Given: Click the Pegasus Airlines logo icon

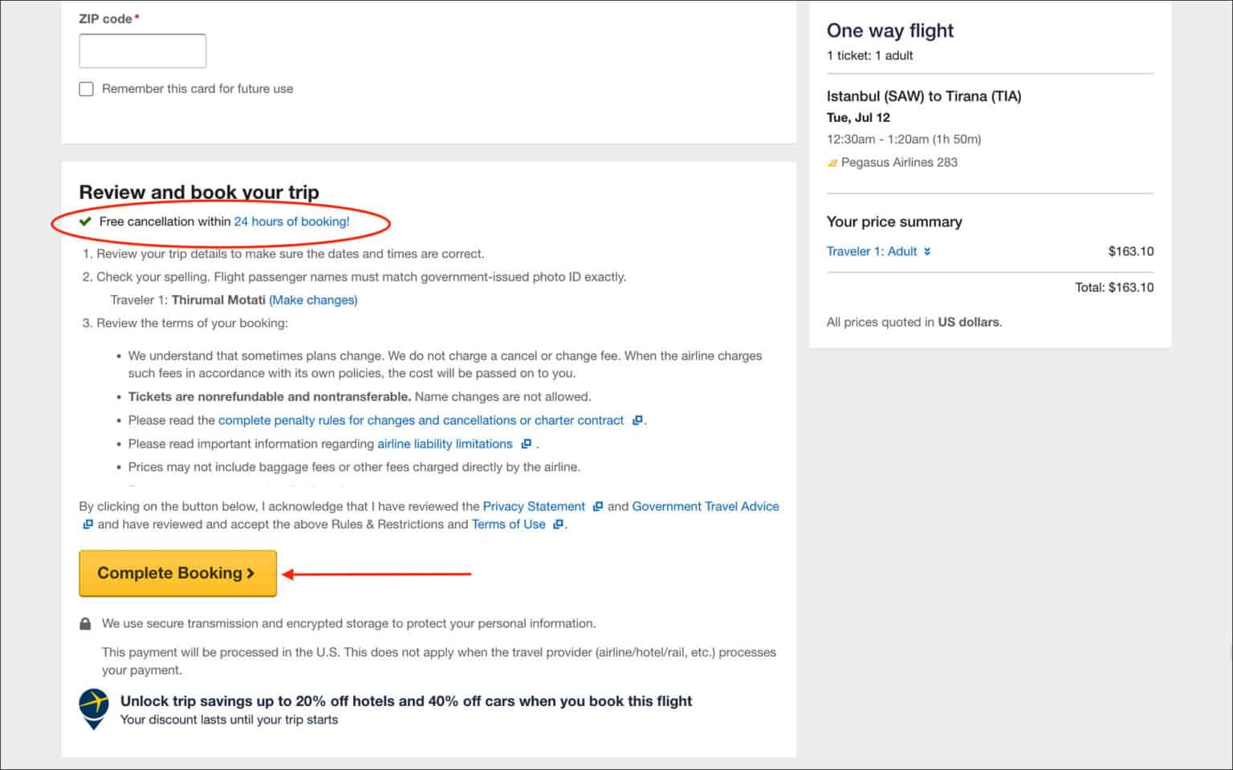Looking at the screenshot, I should (x=832, y=162).
